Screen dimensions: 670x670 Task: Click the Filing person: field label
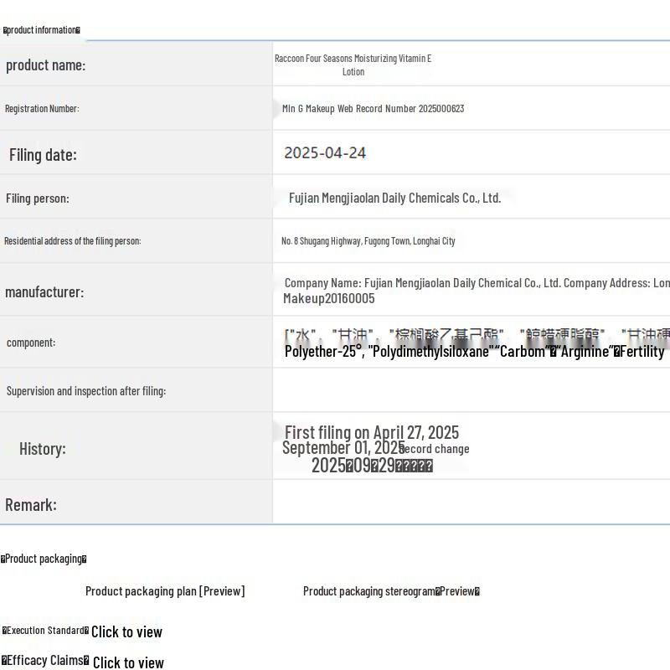tap(38, 198)
